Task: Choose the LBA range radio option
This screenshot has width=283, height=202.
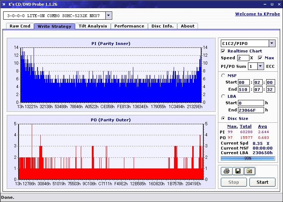Action: tap(223, 96)
